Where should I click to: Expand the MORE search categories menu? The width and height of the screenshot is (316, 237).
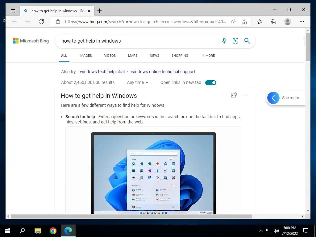[208, 56]
